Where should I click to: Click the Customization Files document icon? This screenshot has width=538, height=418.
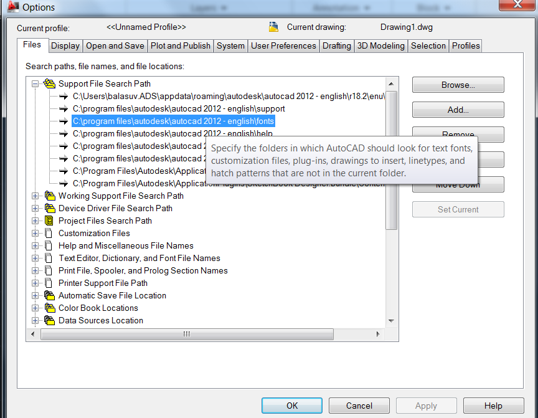49,234
